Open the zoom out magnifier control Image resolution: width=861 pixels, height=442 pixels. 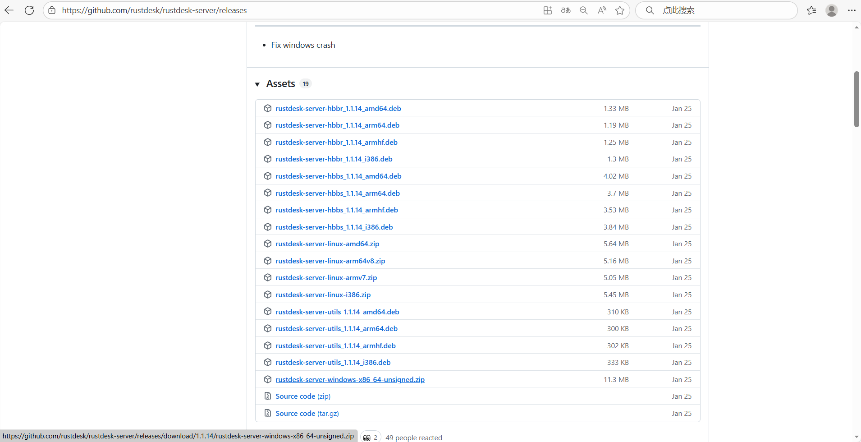click(584, 10)
